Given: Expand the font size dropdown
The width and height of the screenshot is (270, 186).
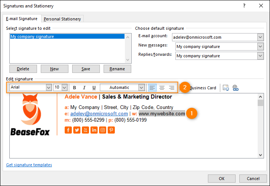Looking at the screenshot, I should click(x=64, y=88).
